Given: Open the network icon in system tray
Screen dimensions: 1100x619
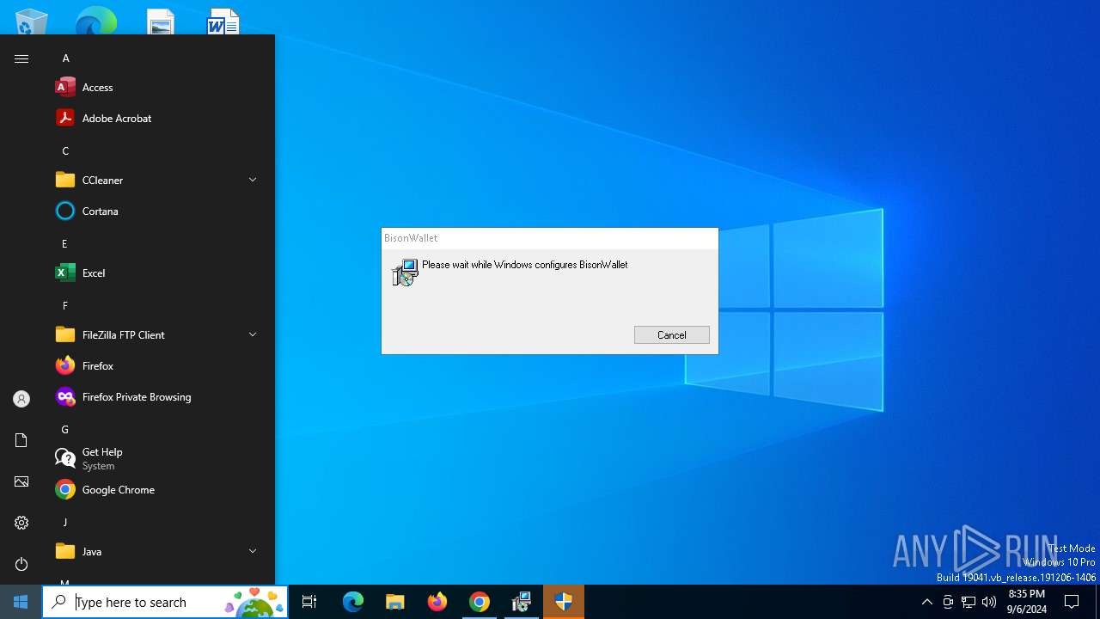Looking at the screenshot, I should (969, 602).
